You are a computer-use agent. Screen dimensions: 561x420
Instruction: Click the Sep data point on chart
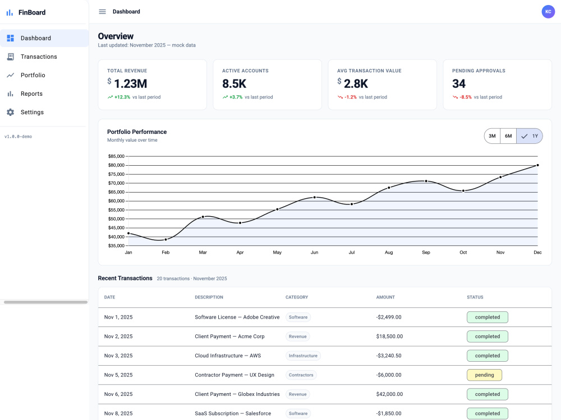pos(426,181)
